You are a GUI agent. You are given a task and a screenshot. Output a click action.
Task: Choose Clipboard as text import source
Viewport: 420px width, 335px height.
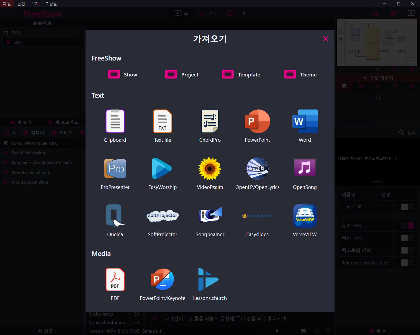coord(115,126)
